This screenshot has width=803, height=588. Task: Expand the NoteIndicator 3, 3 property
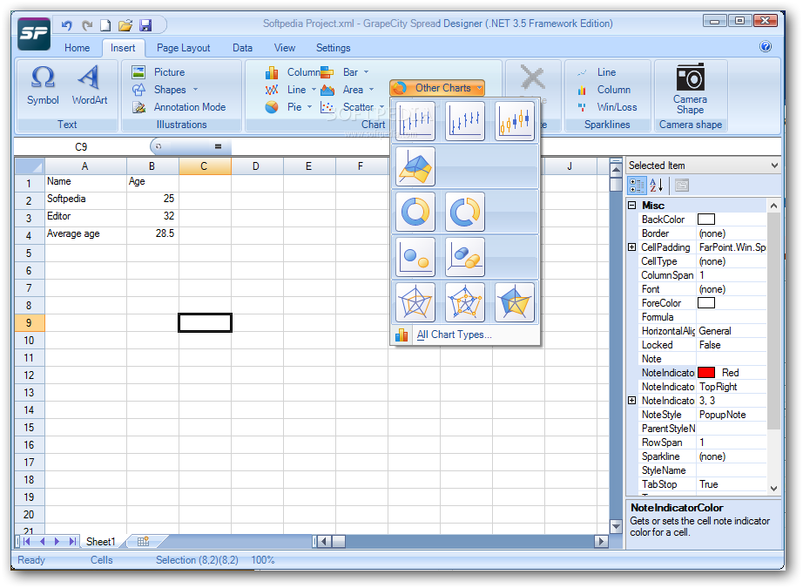[632, 400]
